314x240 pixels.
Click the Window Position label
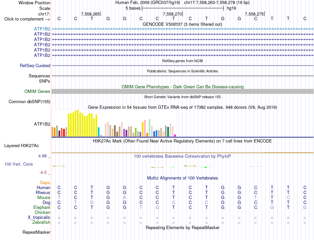coord(34,3)
